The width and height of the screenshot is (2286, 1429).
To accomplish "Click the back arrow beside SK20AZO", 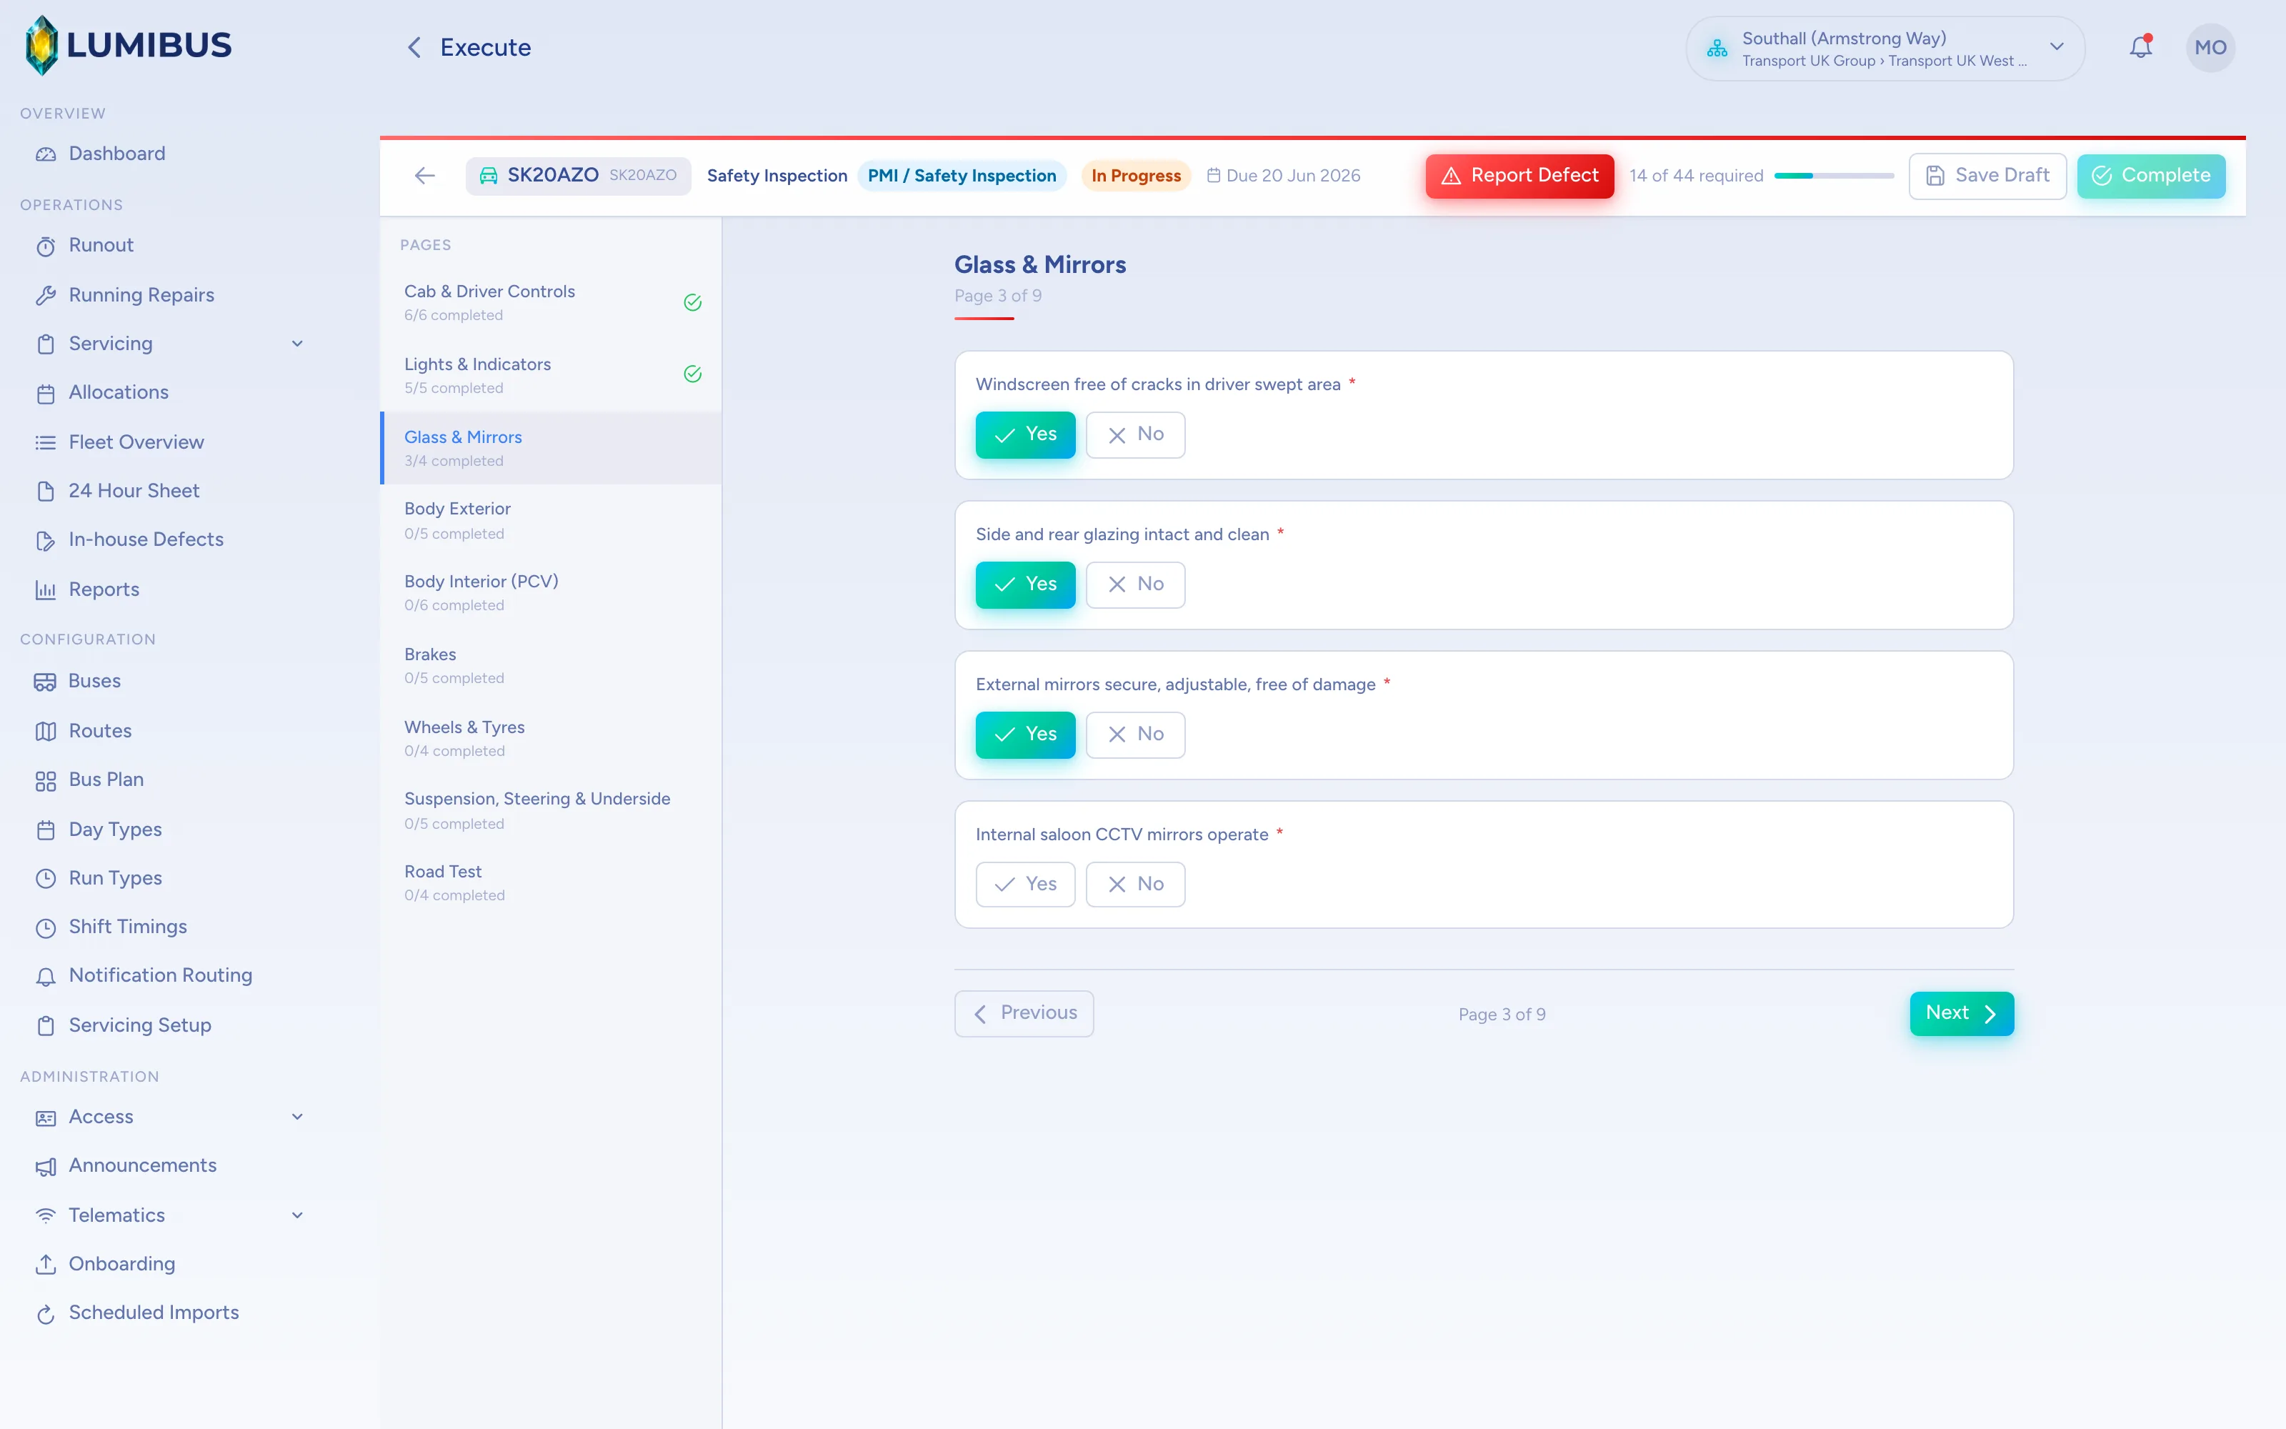I will 425,176.
